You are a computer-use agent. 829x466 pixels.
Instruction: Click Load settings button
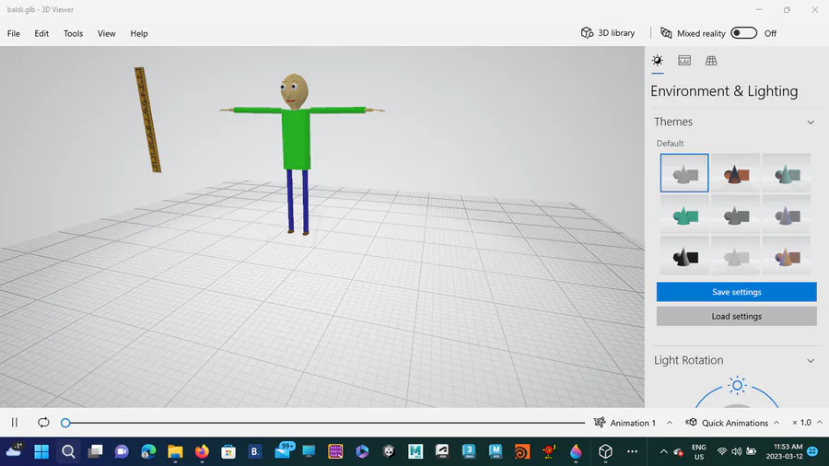(737, 316)
